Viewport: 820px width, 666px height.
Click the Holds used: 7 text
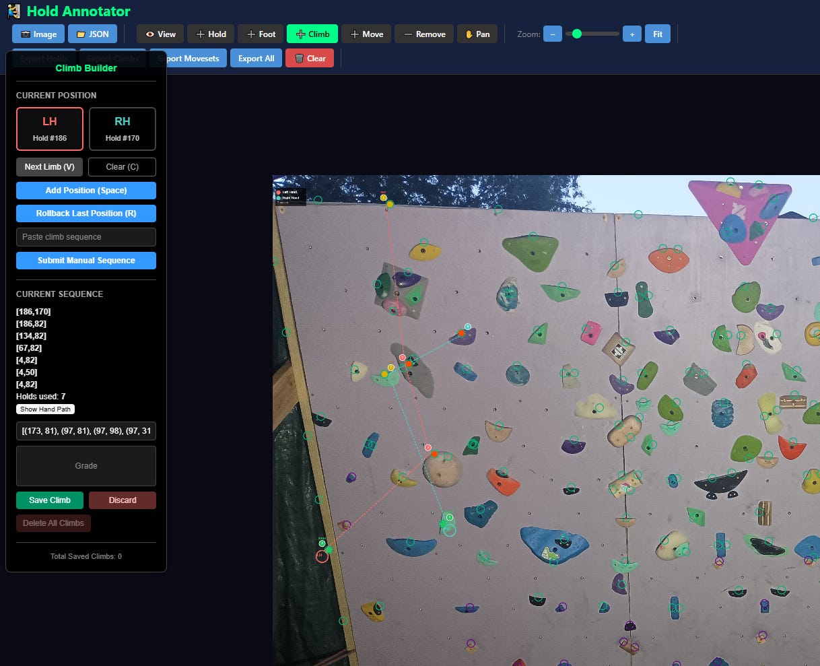click(x=40, y=397)
